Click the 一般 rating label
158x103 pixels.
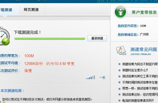102,78
